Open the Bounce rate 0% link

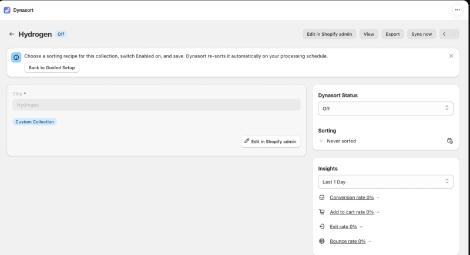(347, 242)
